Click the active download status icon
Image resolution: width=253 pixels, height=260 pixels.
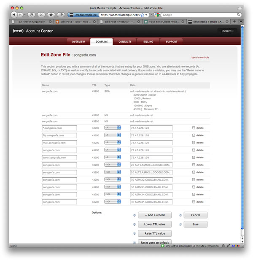[162, 246]
